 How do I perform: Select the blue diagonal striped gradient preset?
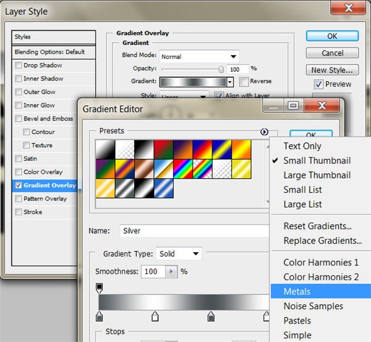163,187
